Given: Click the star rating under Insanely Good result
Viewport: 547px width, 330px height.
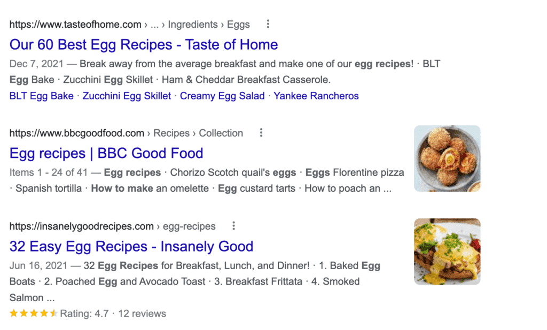Looking at the screenshot, I should pos(32,313).
